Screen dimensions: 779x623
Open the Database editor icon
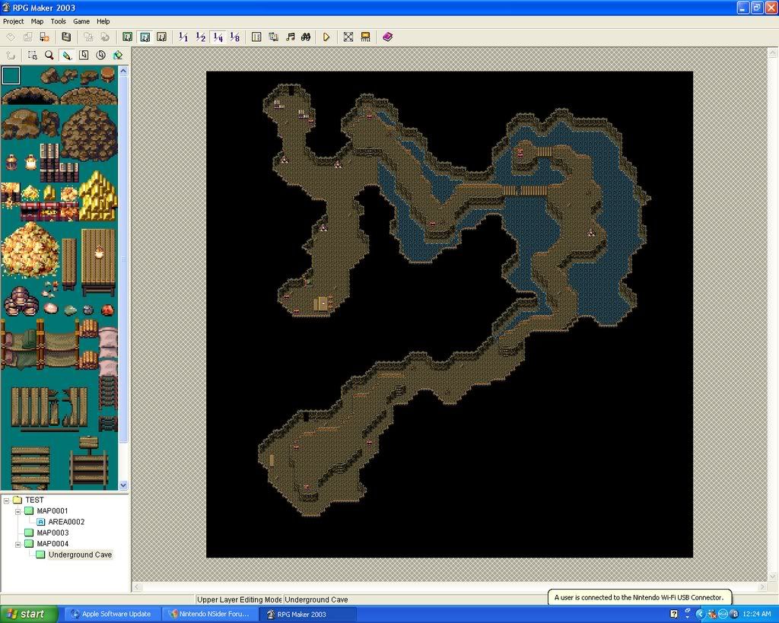pos(256,37)
